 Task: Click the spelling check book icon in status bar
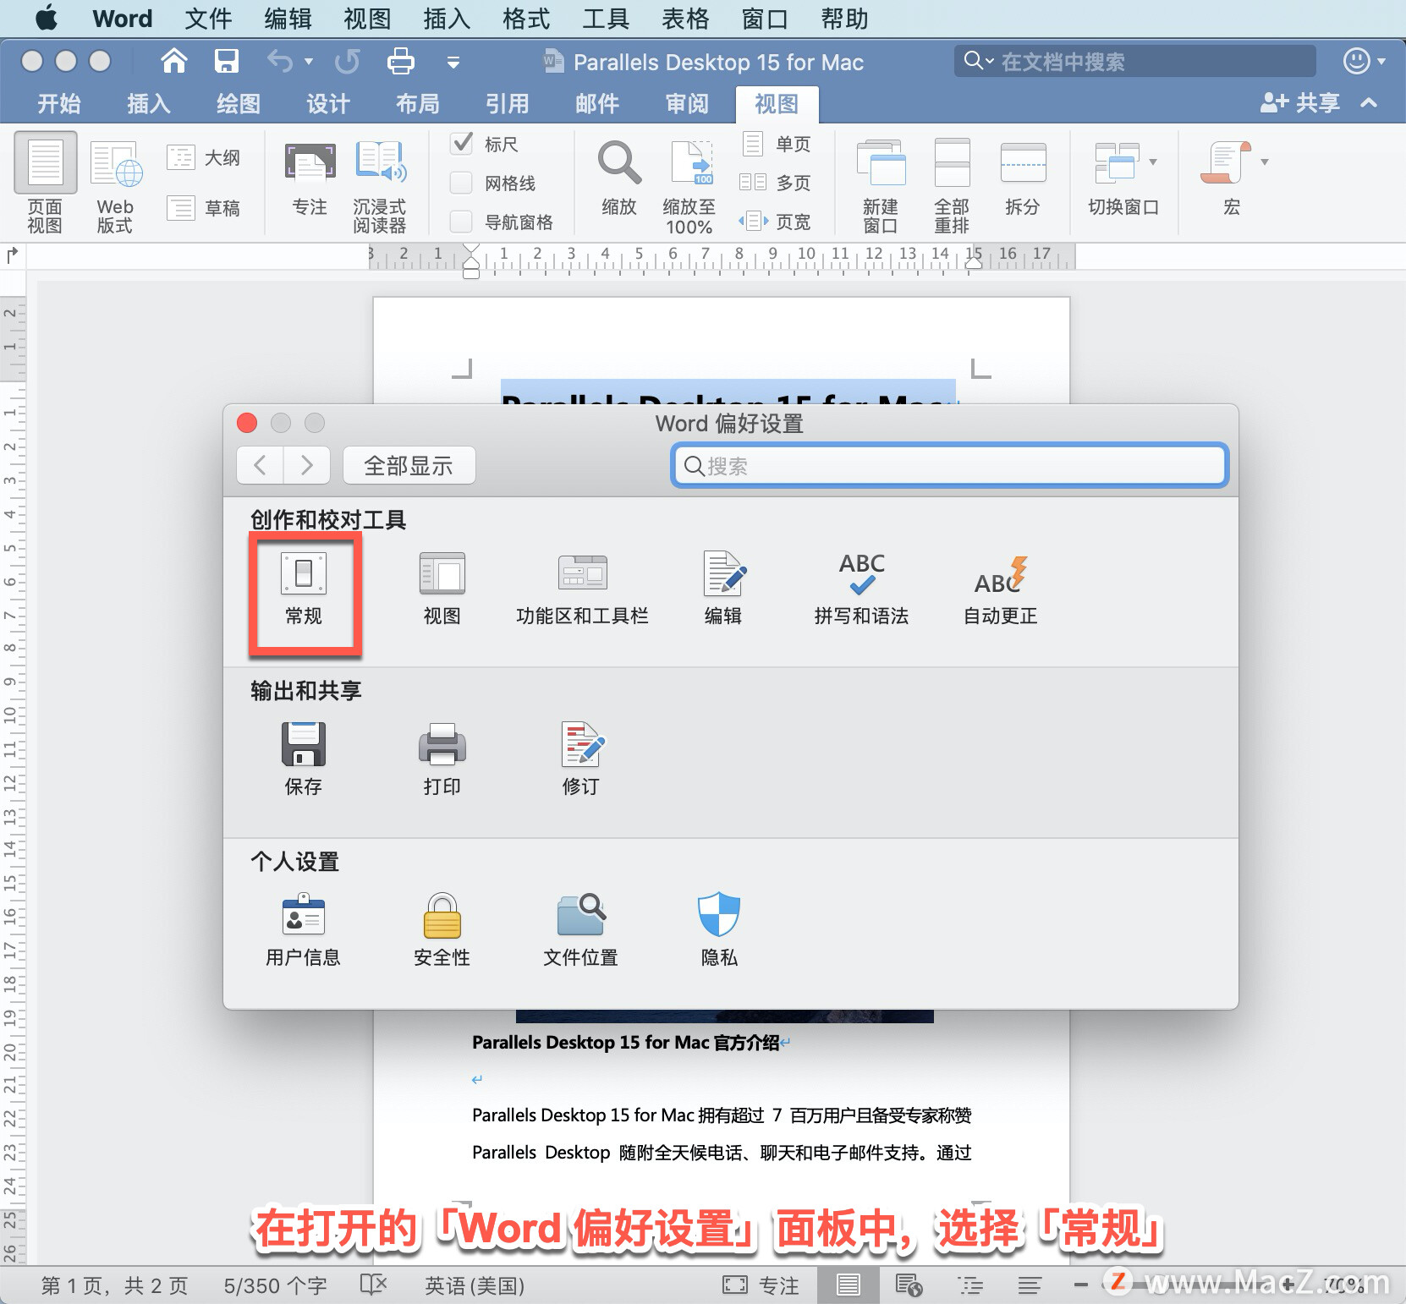point(373,1285)
